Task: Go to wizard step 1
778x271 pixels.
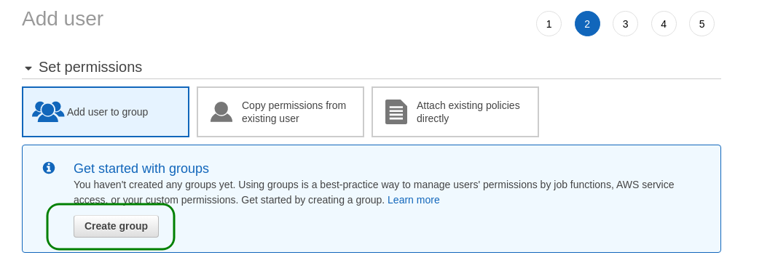Action: click(549, 24)
